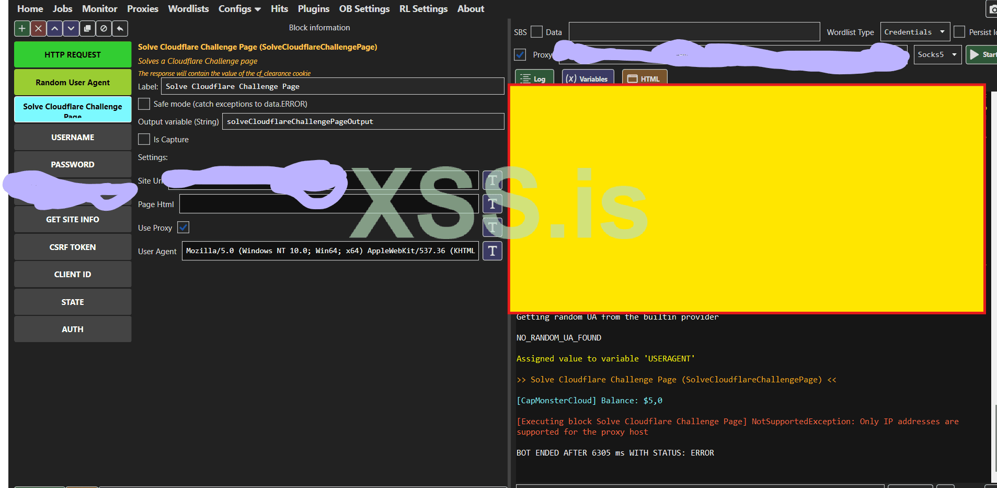This screenshot has width=997, height=488.
Task: Select the AUTH block
Action: coord(73,330)
